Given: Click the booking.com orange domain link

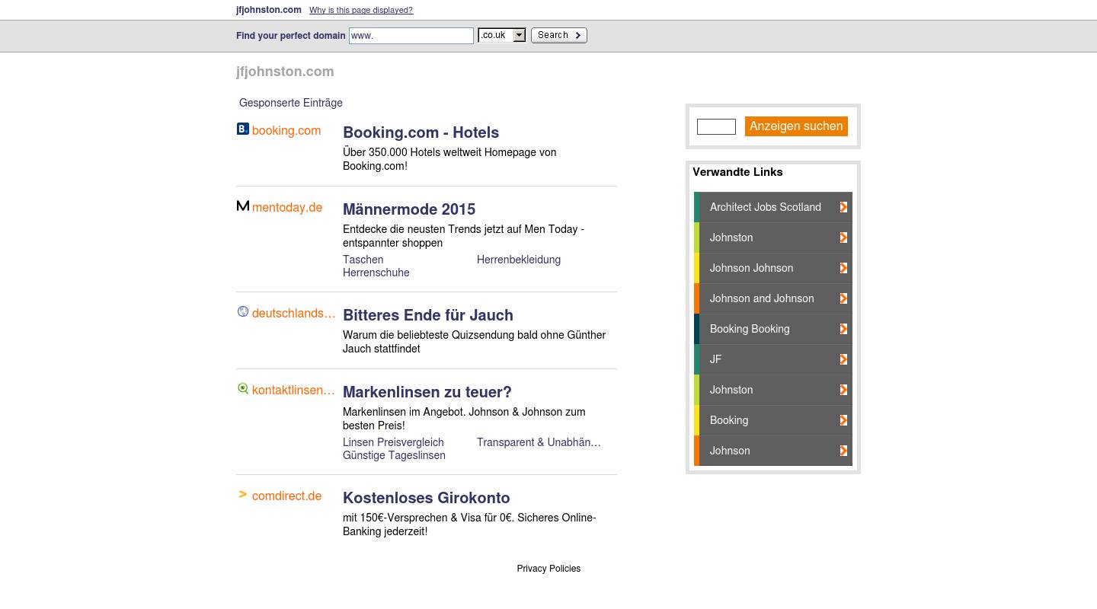Looking at the screenshot, I should pos(286,130).
